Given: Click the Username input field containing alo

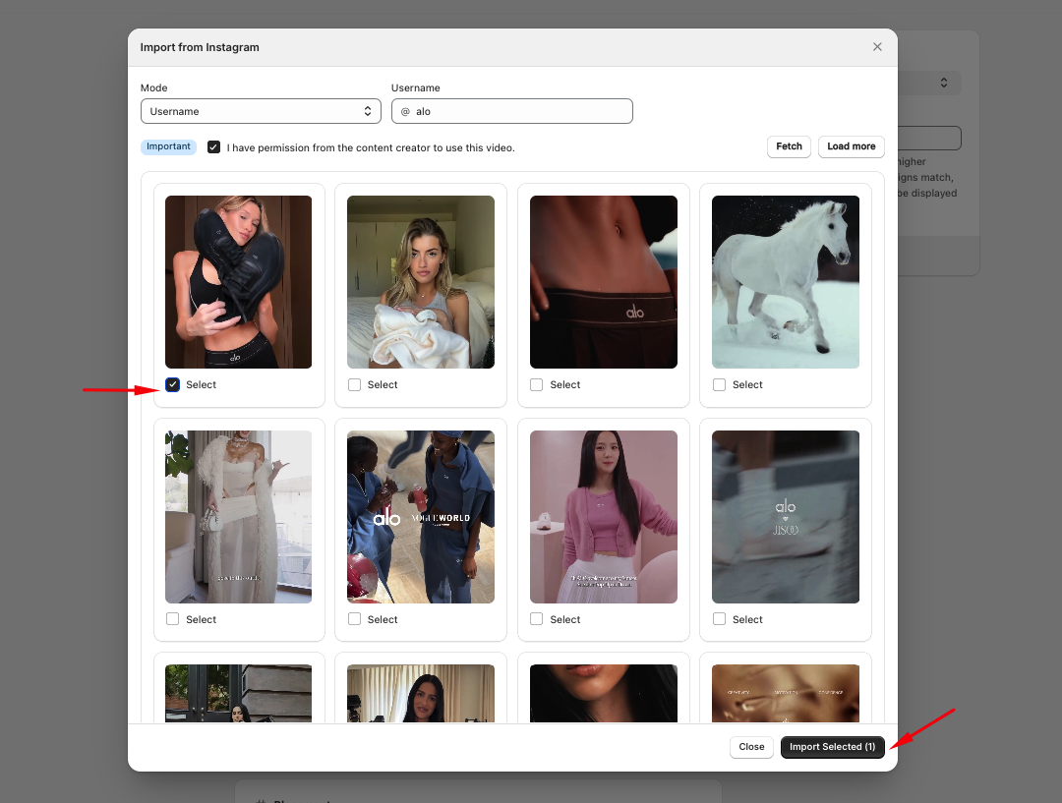Looking at the screenshot, I should (512, 111).
